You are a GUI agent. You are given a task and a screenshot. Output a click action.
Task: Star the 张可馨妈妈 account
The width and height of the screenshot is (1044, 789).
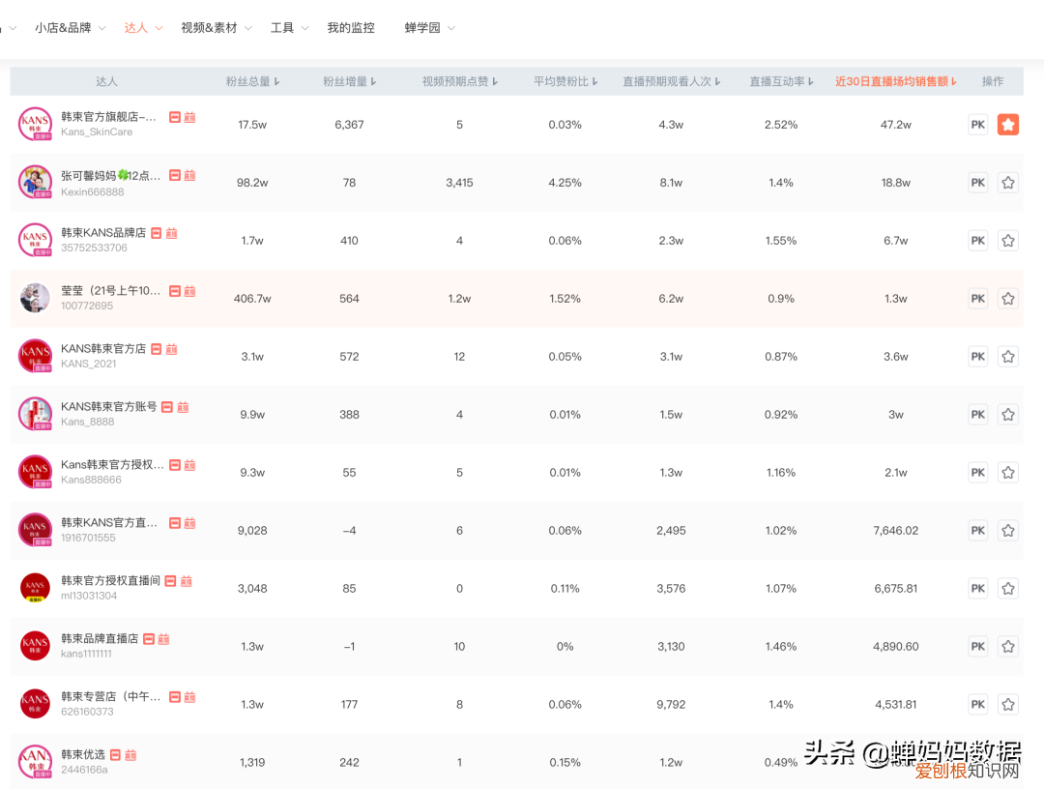1008,182
